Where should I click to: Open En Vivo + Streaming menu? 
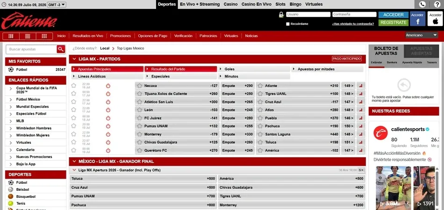(200, 4)
